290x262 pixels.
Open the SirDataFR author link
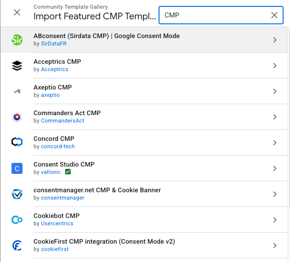coord(54,44)
